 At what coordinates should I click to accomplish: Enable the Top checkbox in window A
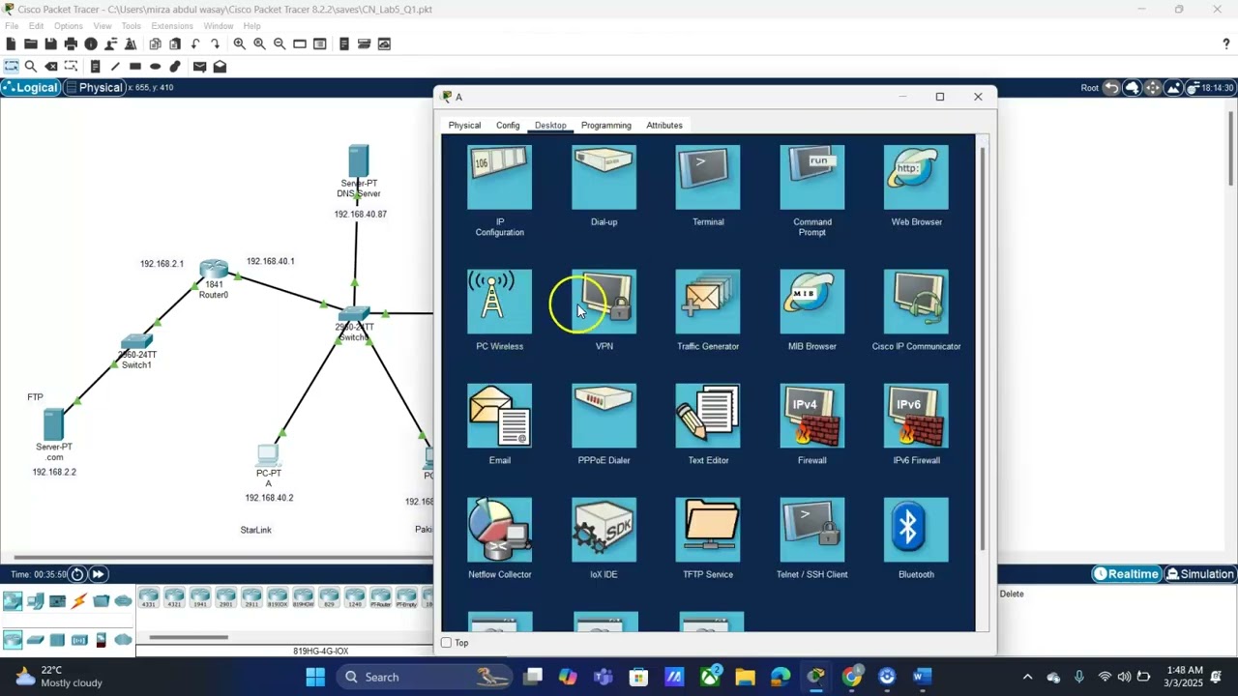(446, 643)
